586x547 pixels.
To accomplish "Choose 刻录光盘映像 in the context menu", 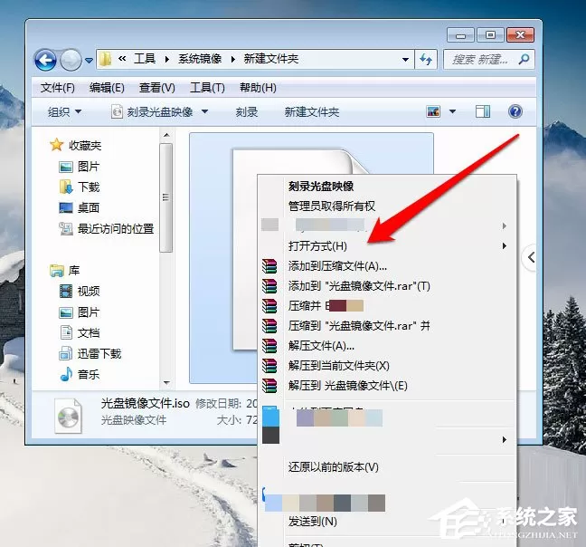I will point(321,187).
